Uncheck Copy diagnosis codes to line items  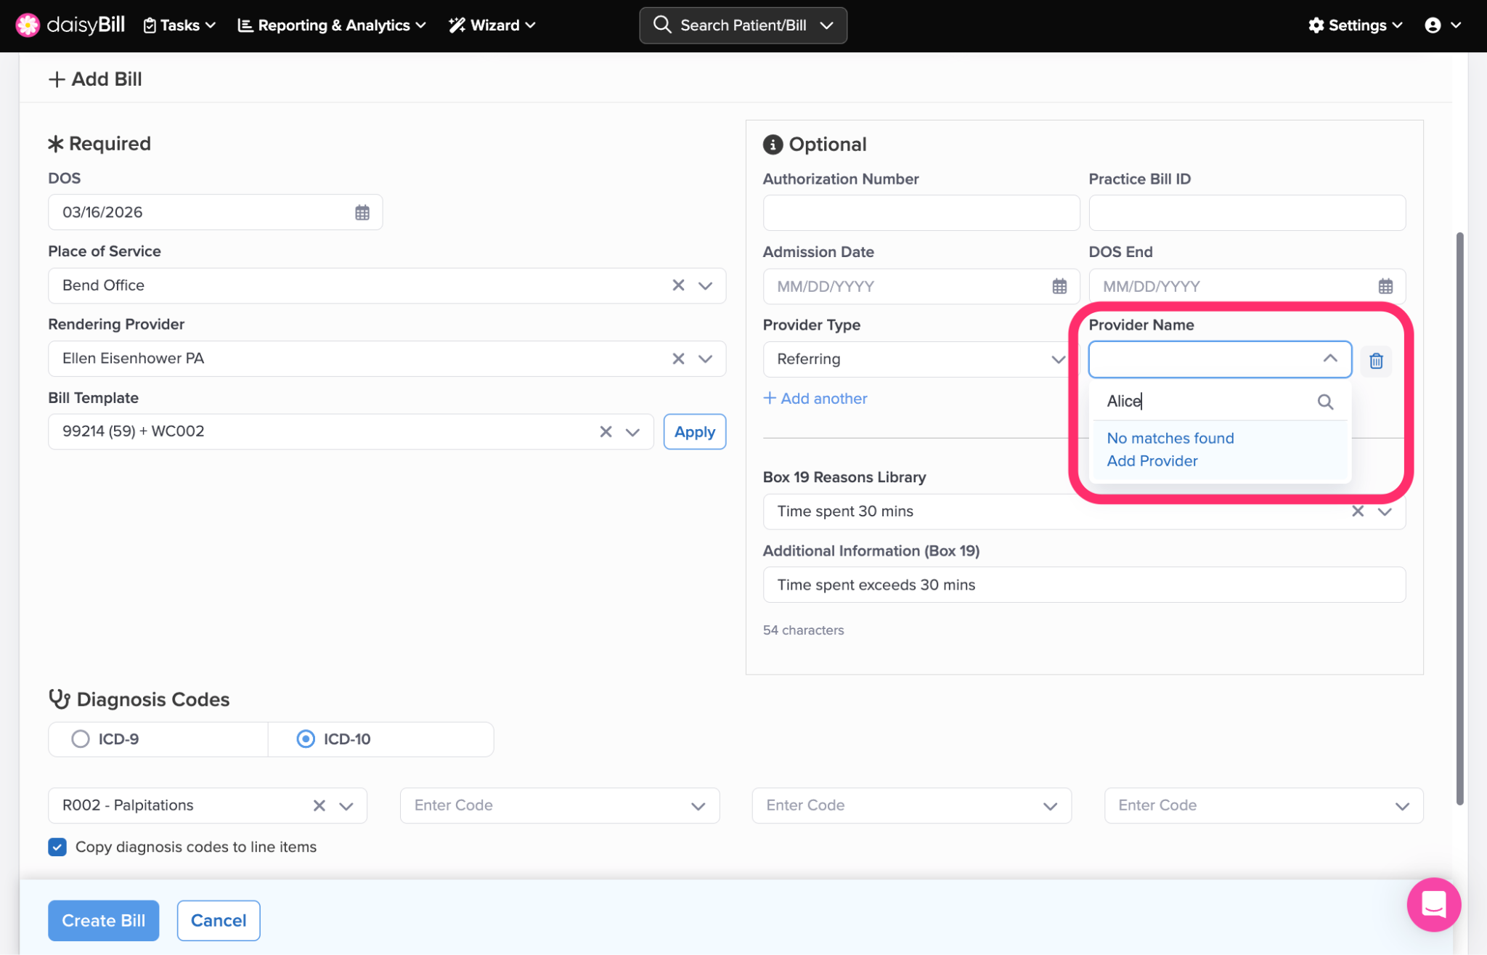tap(57, 847)
